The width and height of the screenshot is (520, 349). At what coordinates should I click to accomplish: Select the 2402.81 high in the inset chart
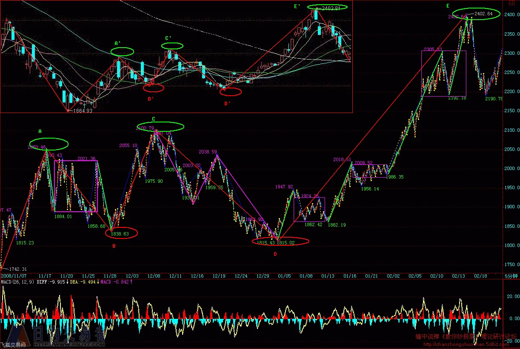[331, 8]
